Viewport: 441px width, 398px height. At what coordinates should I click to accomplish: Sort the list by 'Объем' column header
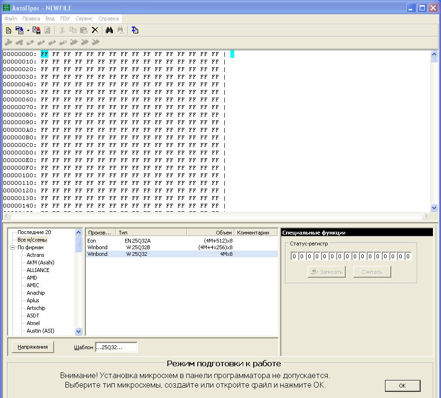(211, 233)
